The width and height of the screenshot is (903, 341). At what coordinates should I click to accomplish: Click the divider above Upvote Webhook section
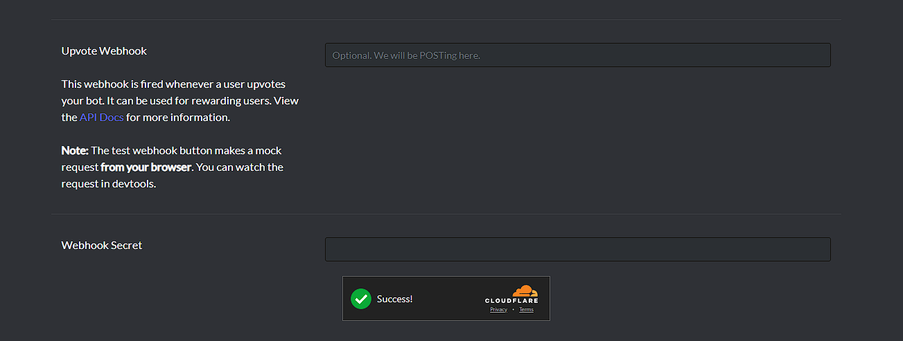click(446, 19)
